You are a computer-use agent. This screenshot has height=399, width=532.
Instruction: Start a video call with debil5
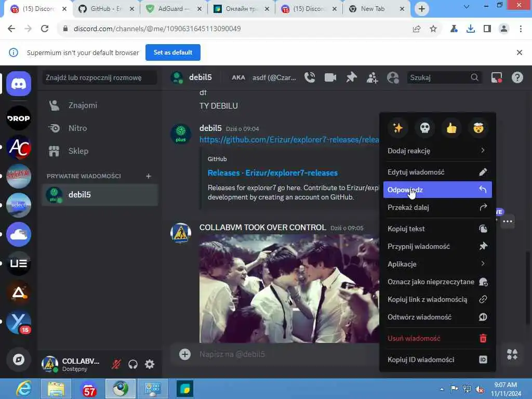tap(330, 78)
